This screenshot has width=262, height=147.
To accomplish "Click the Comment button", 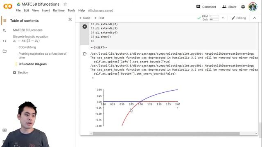I will click(x=206, y=7).
